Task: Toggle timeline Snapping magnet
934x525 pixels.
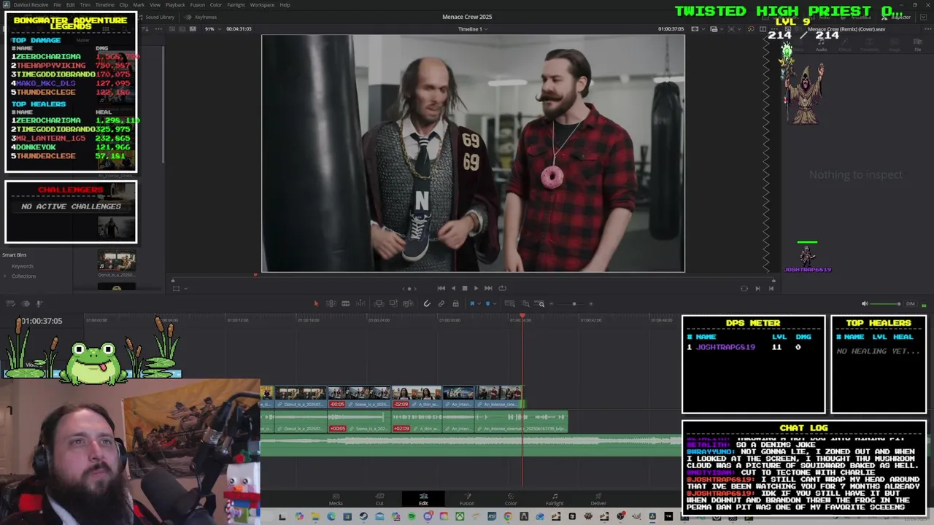Action: click(427, 303)
